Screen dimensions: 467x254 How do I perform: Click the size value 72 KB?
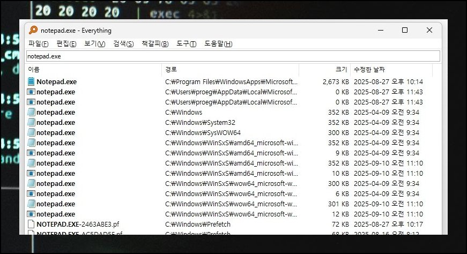point(340,224)
